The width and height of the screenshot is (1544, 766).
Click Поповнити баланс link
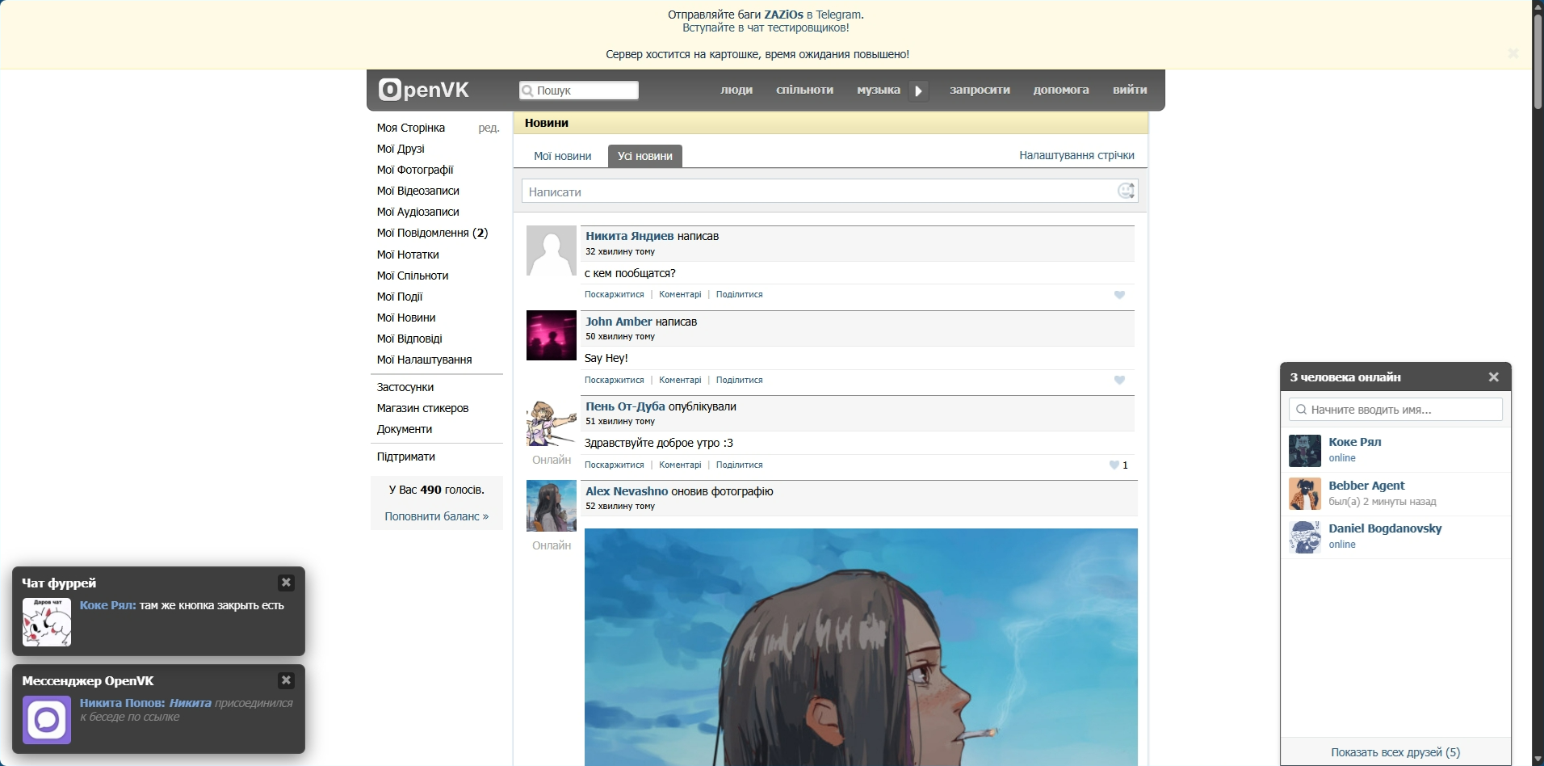click(x=437, y=516)
